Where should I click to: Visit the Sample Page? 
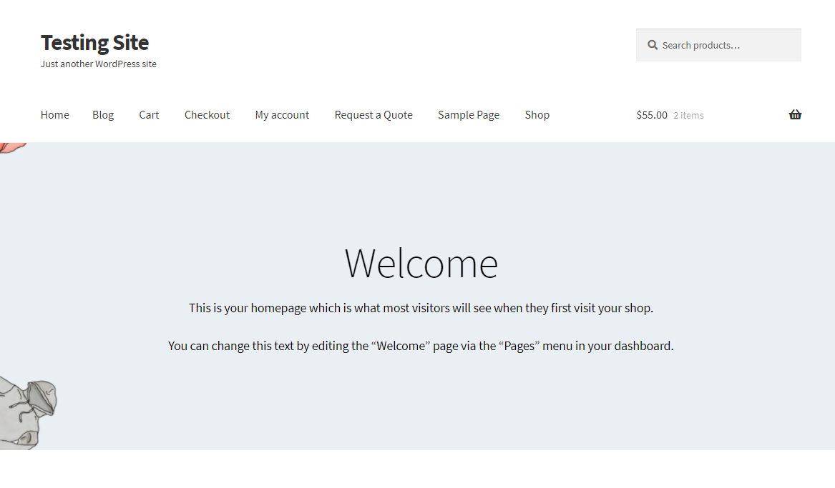pyautogui.click(x=469, y=114)
